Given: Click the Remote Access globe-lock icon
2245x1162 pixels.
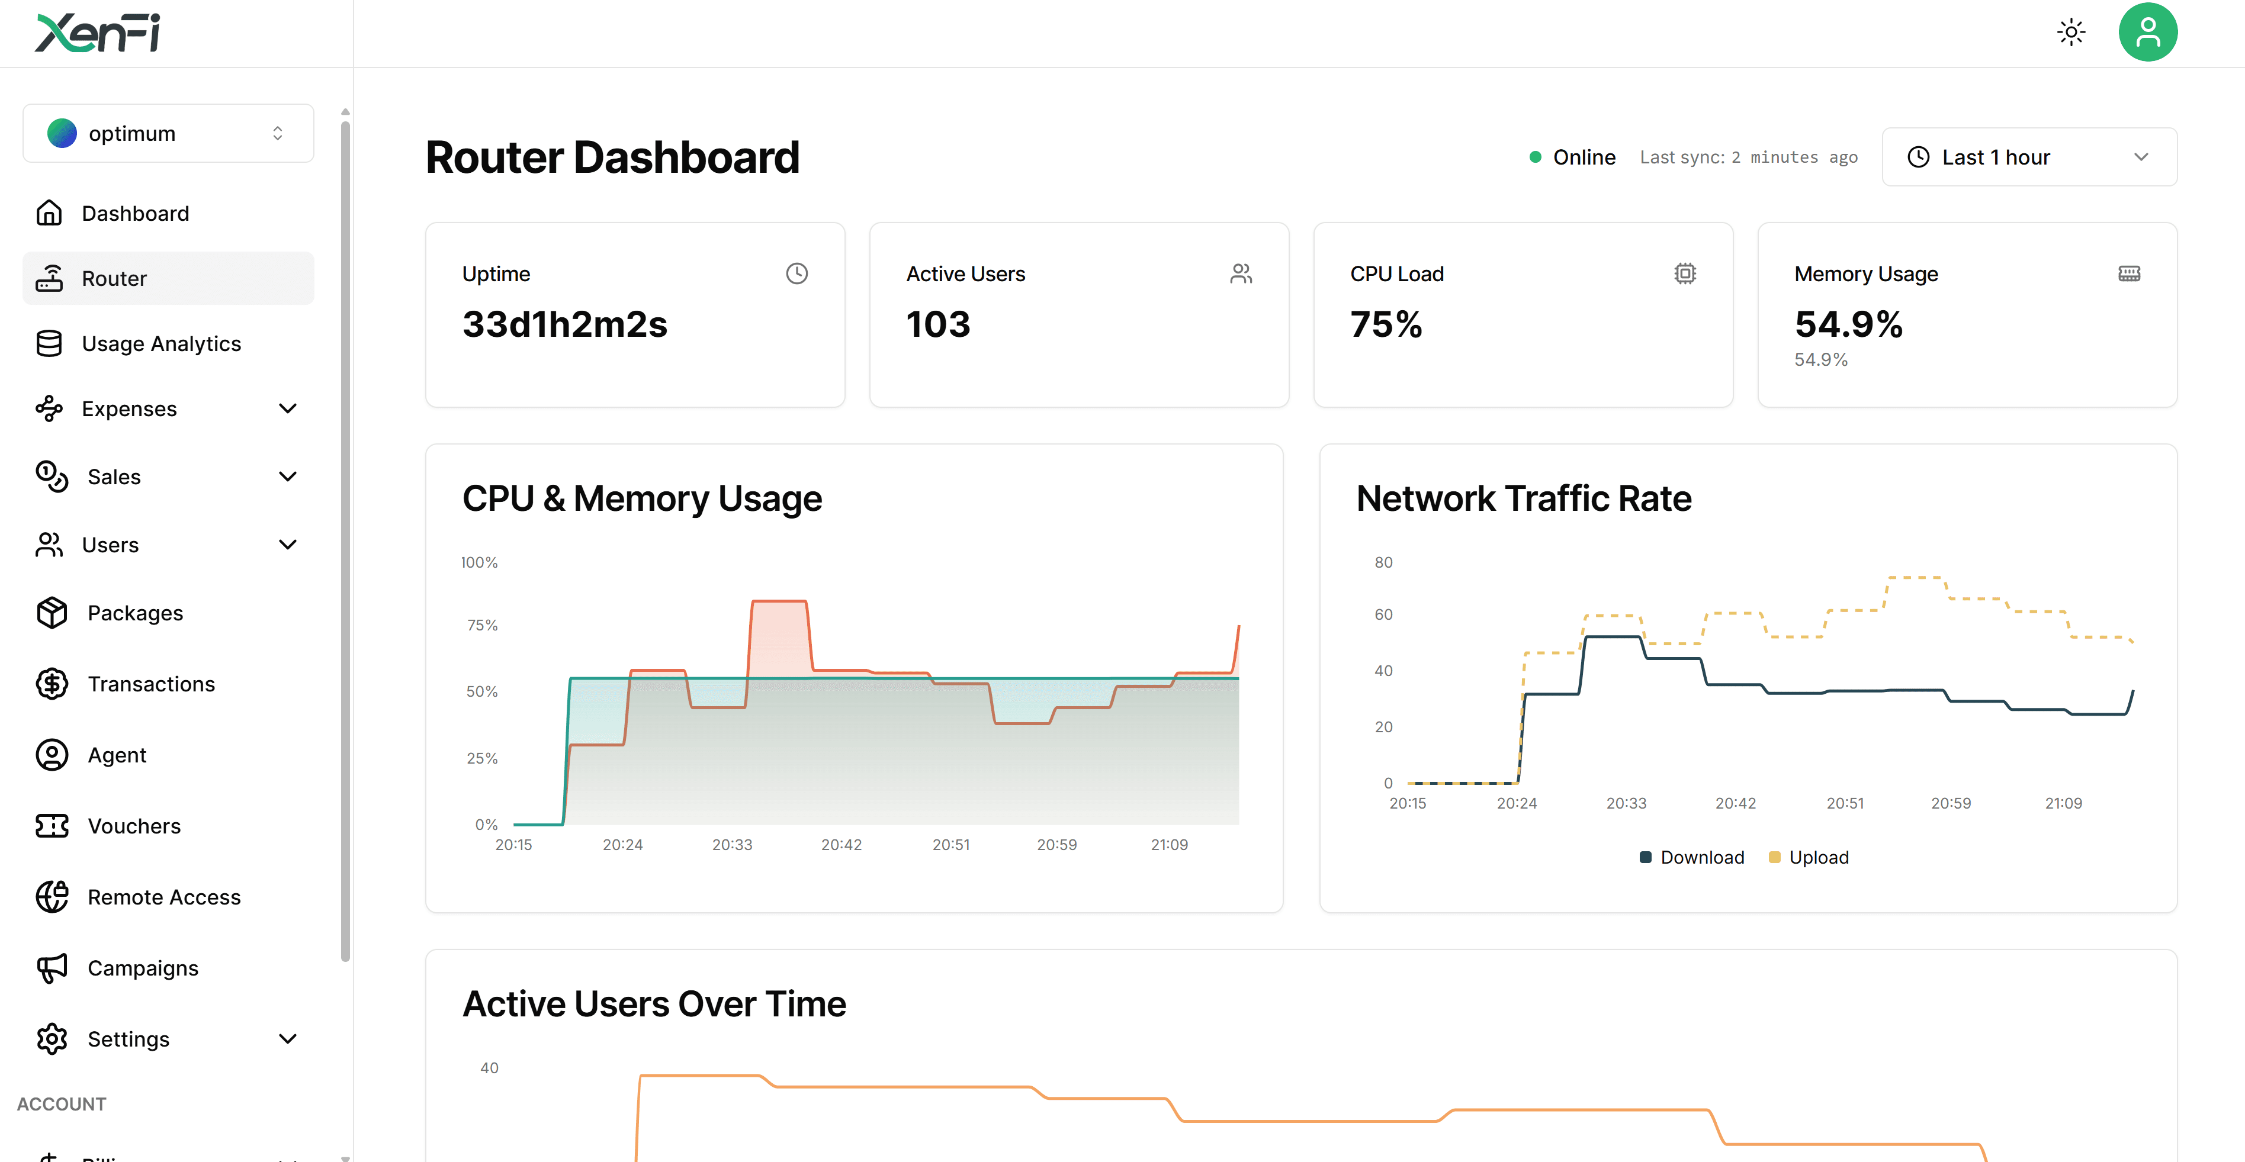Looking at the screenshot, I should (52, 897).
